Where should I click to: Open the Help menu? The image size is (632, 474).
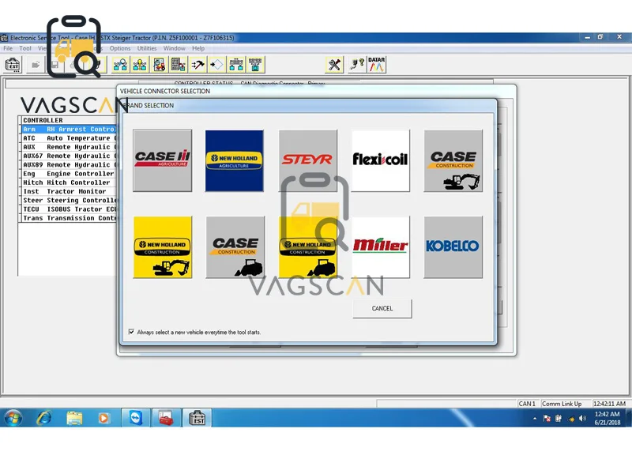point(198,48)
